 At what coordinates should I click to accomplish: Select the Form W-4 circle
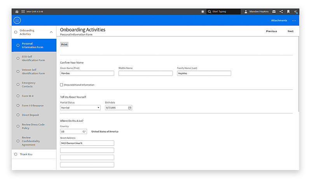click(18, 96)
